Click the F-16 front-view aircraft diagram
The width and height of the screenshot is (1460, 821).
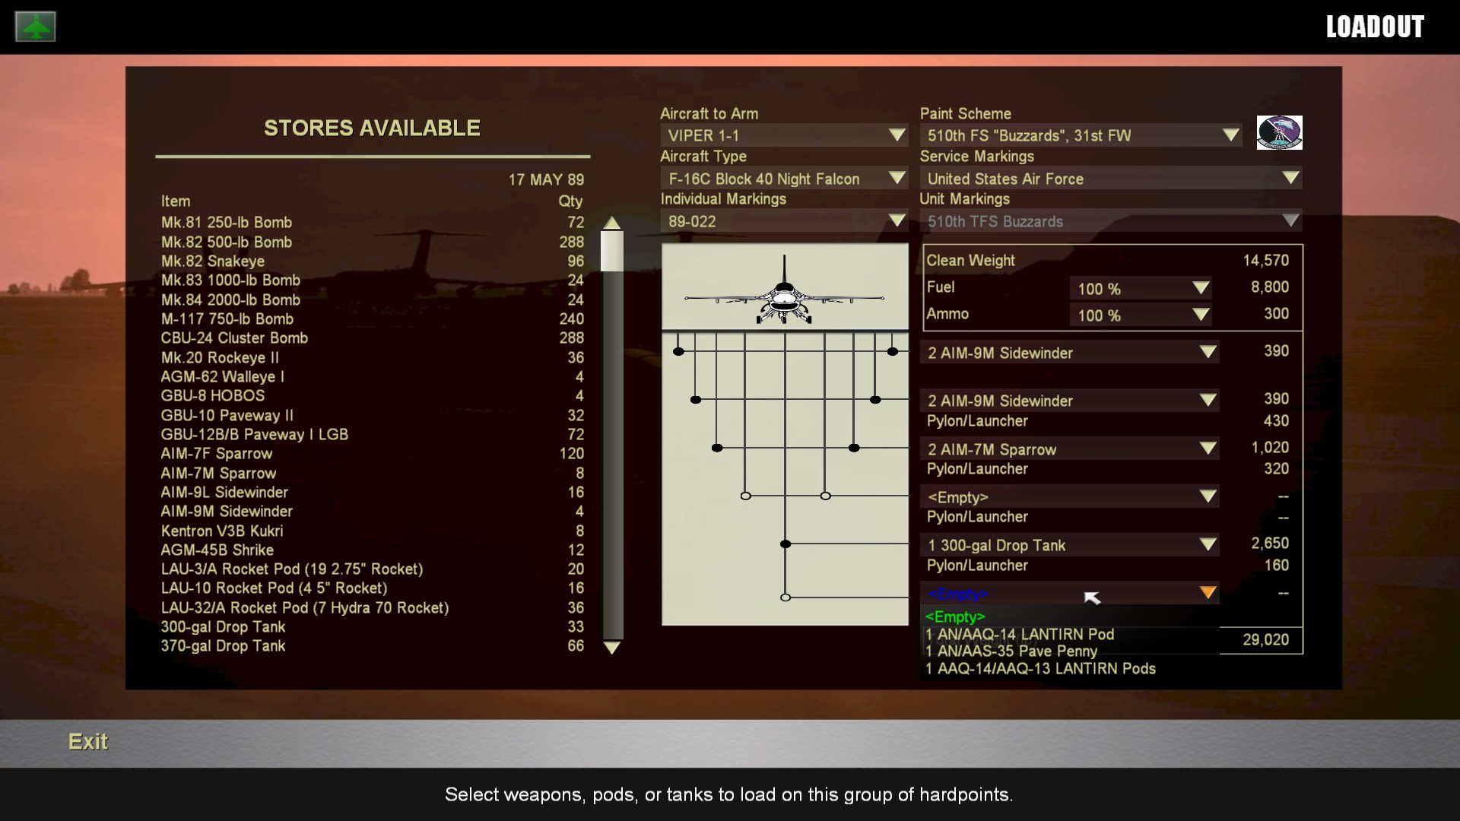pos(785,290)
